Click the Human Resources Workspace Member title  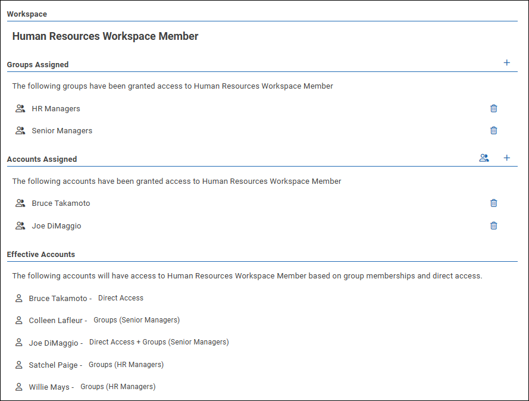coord(105,36)
